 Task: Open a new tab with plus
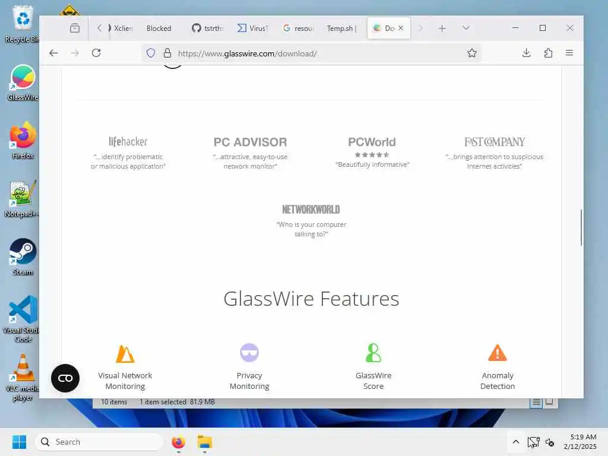coord(442,28)
